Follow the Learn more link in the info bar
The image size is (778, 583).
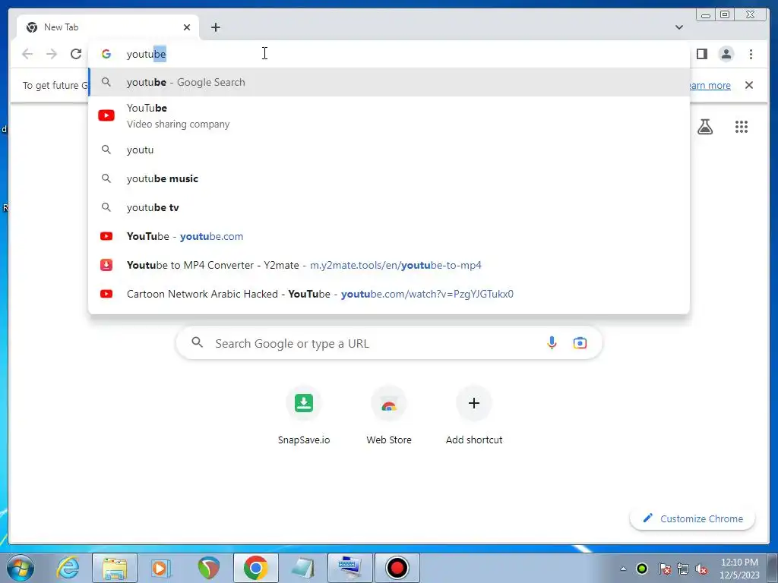coord(710,85)
